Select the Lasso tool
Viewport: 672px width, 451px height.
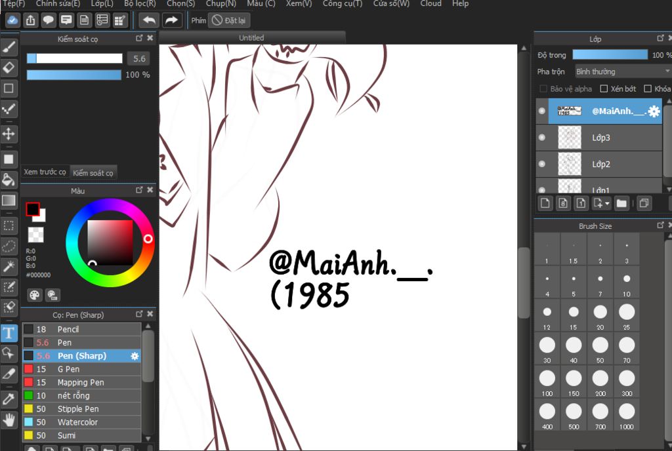9,246
